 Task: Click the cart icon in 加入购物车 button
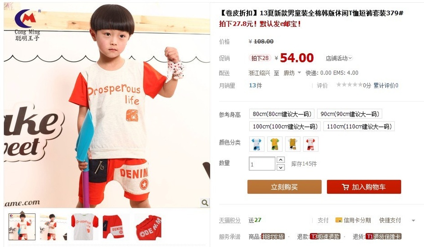tap(345, 187)
